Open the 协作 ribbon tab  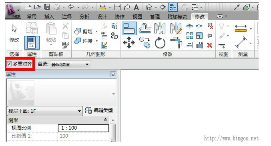(x=120, y=17)
